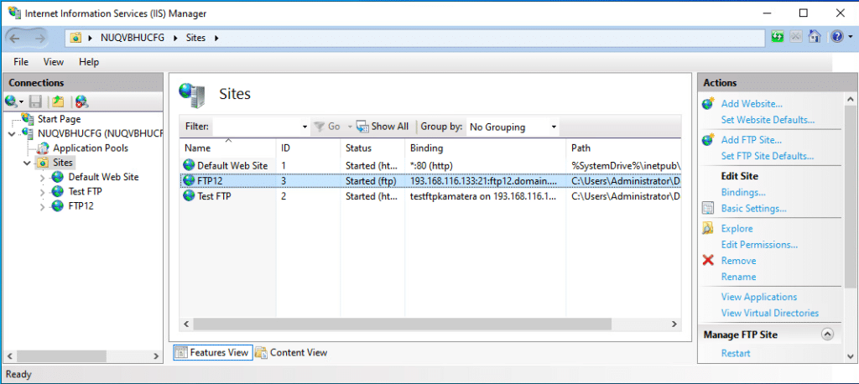The width and height of the screenshot is (859, 384).
Task: Click the Forward navigation arrow
Action: (x=40, y=37)
